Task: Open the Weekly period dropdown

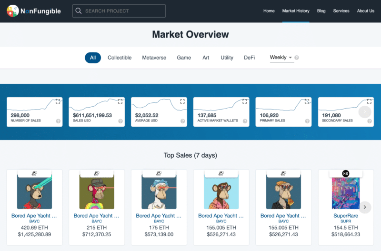Action: point(281,58)
